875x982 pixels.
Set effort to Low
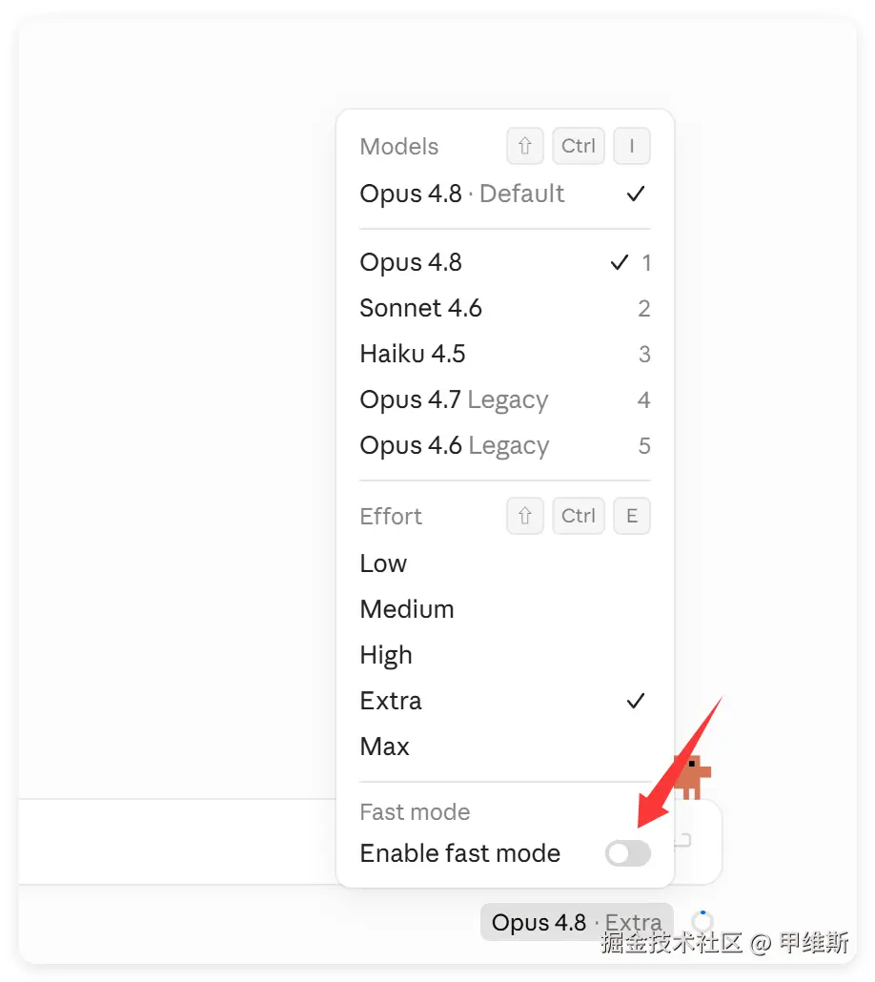[x=505, y=563]
